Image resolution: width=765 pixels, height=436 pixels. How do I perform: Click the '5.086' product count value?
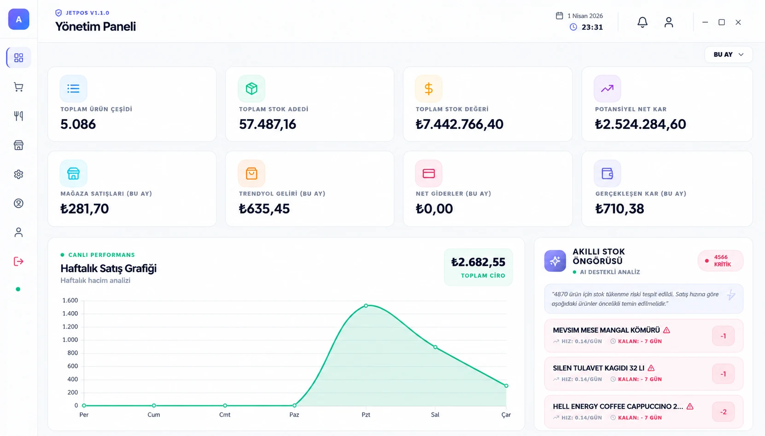pyautogui.click(x=78, y=124)
